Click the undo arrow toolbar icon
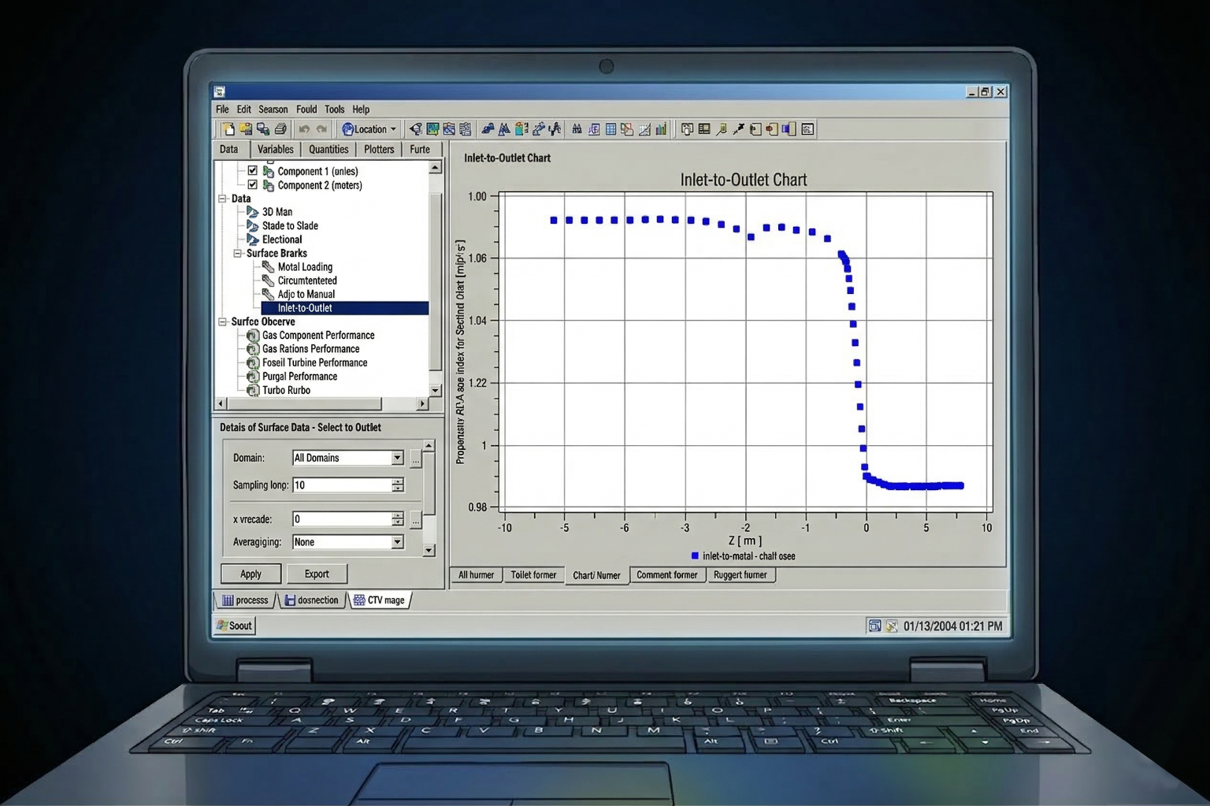This screenshot has width=1210, height=806. (304, 129)
